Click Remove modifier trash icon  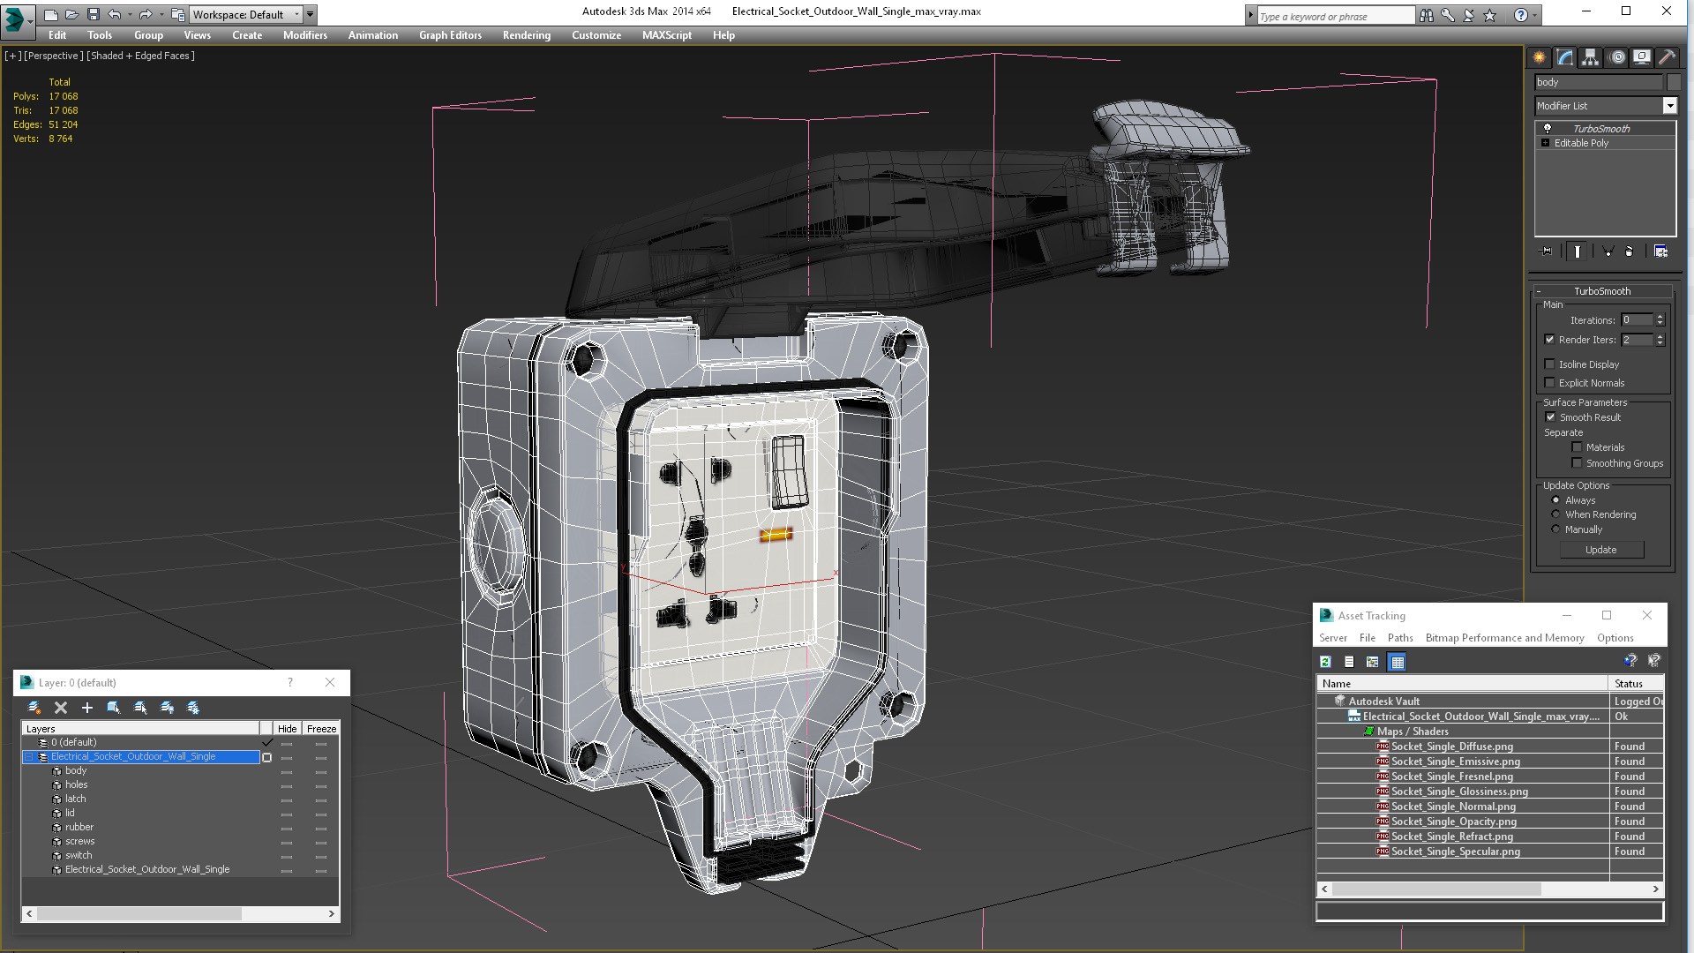[1629, 251]
